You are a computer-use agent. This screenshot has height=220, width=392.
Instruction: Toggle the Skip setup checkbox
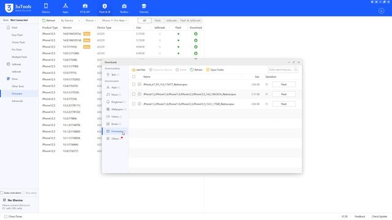point(24,193)
